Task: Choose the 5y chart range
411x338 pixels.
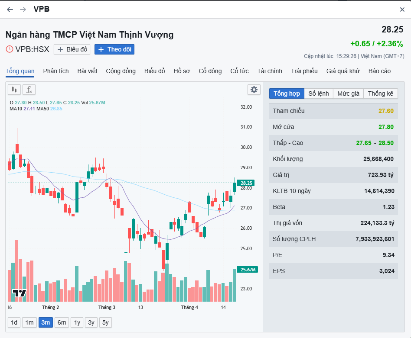Action: click(x=105, y=322)
